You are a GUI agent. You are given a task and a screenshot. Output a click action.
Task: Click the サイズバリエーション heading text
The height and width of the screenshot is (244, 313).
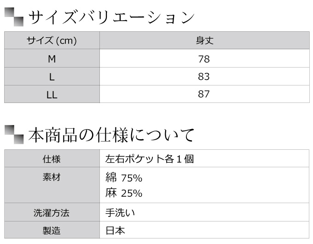[111, 17]
